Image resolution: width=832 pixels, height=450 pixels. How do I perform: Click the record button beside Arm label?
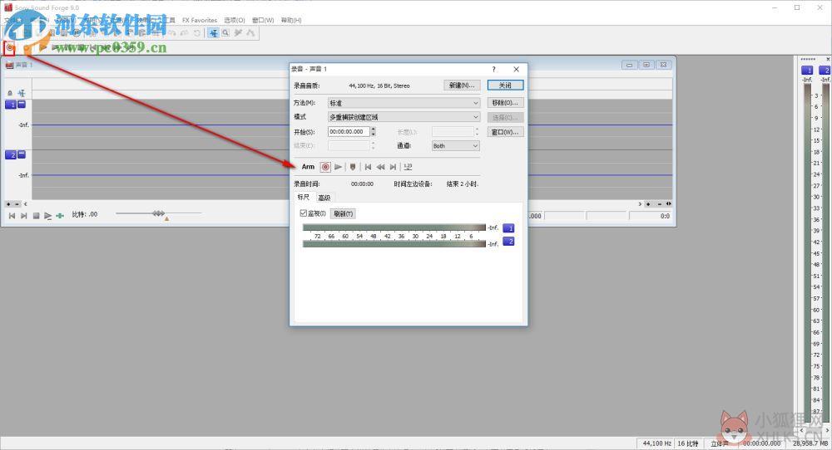[x=325, y=167]
